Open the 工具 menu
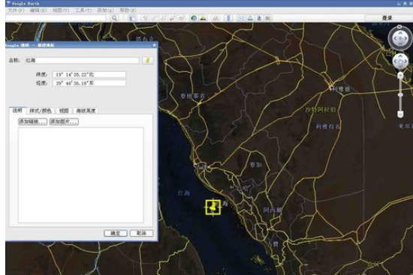Image resolution: width=413 pixels, height=275 pixels. pyautogui.click(x=83, y=10)
